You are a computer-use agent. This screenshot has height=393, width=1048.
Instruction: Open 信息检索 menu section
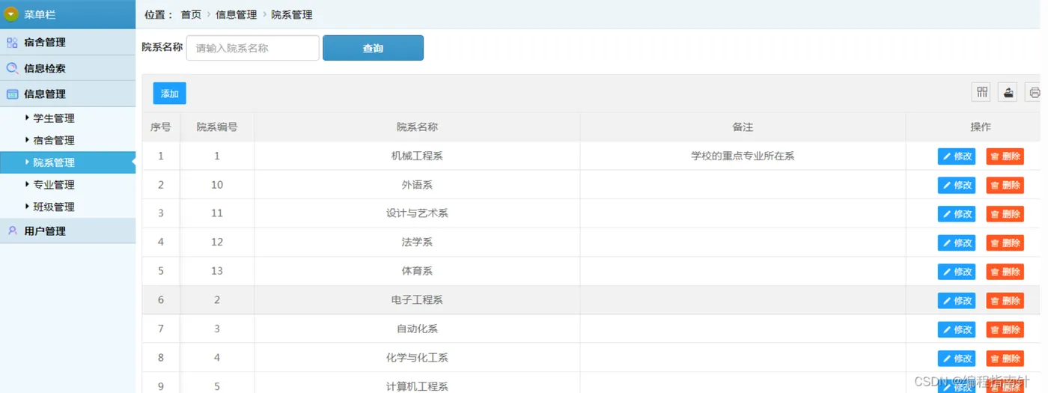tap(67, 68)
